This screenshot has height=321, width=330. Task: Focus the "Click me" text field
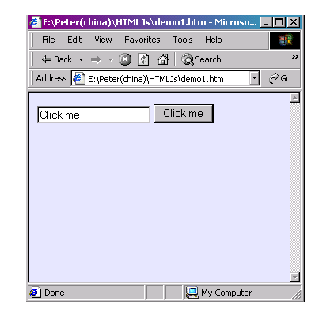click(x=93, y=115)
